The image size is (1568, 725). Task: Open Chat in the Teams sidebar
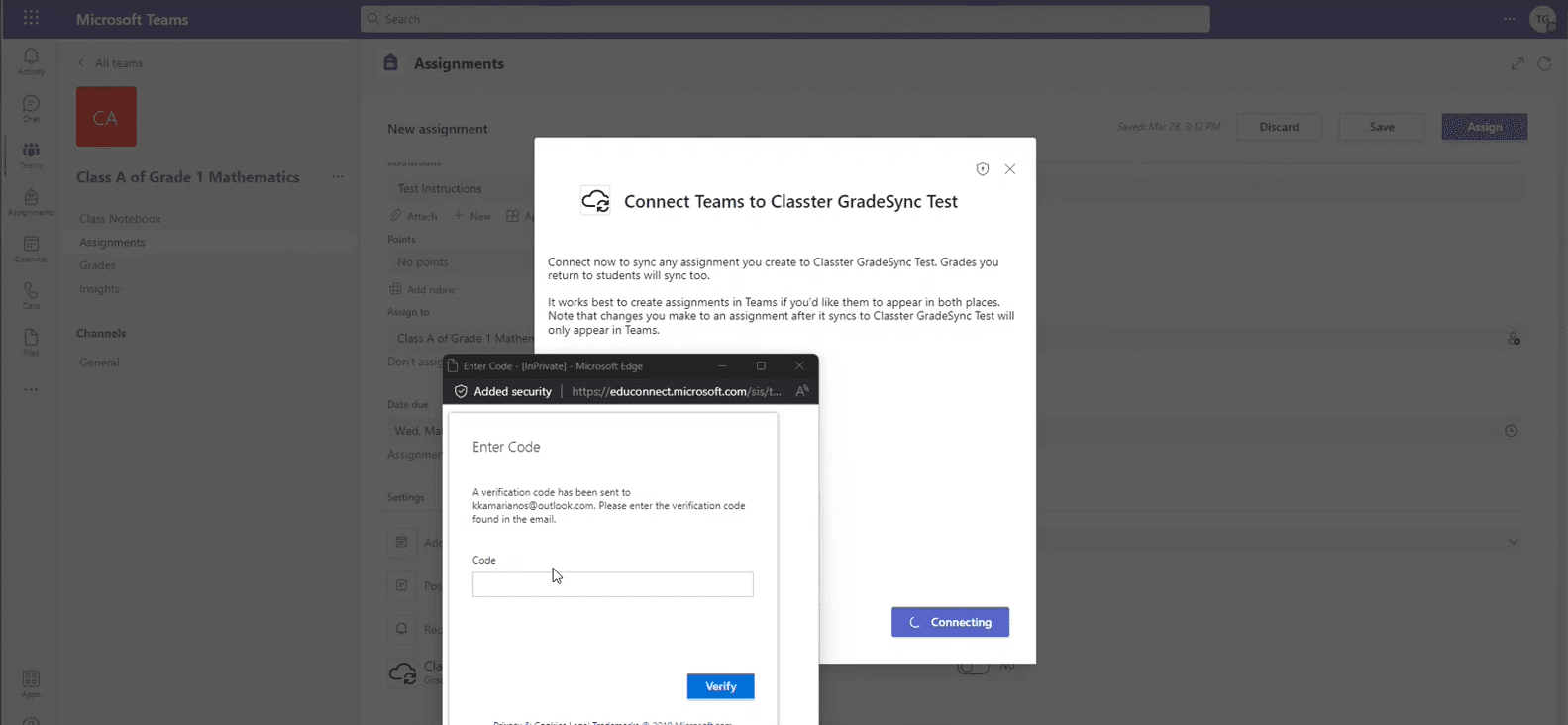(x=31, y=108)
